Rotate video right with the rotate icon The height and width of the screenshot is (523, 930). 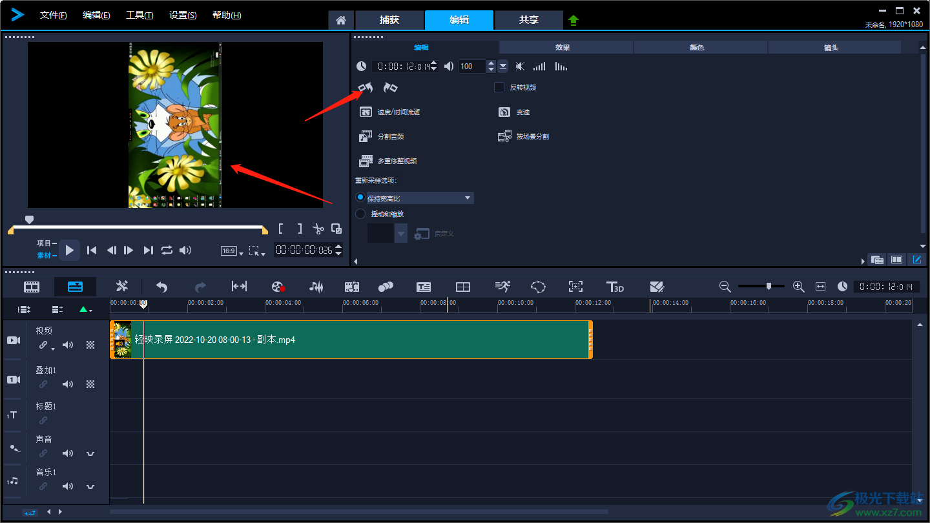390,87
